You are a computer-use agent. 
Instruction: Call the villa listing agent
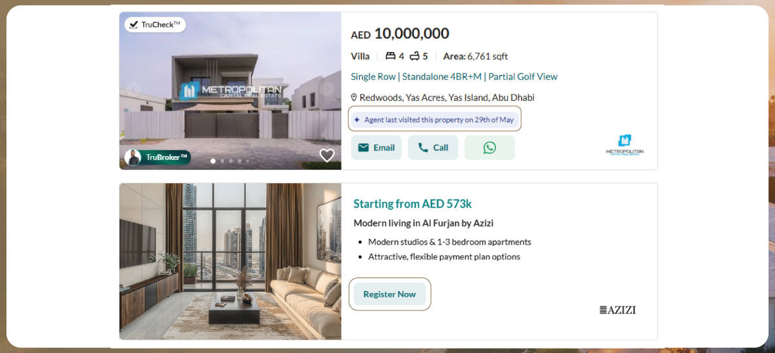pyautogui.click(x=433, y=148)
